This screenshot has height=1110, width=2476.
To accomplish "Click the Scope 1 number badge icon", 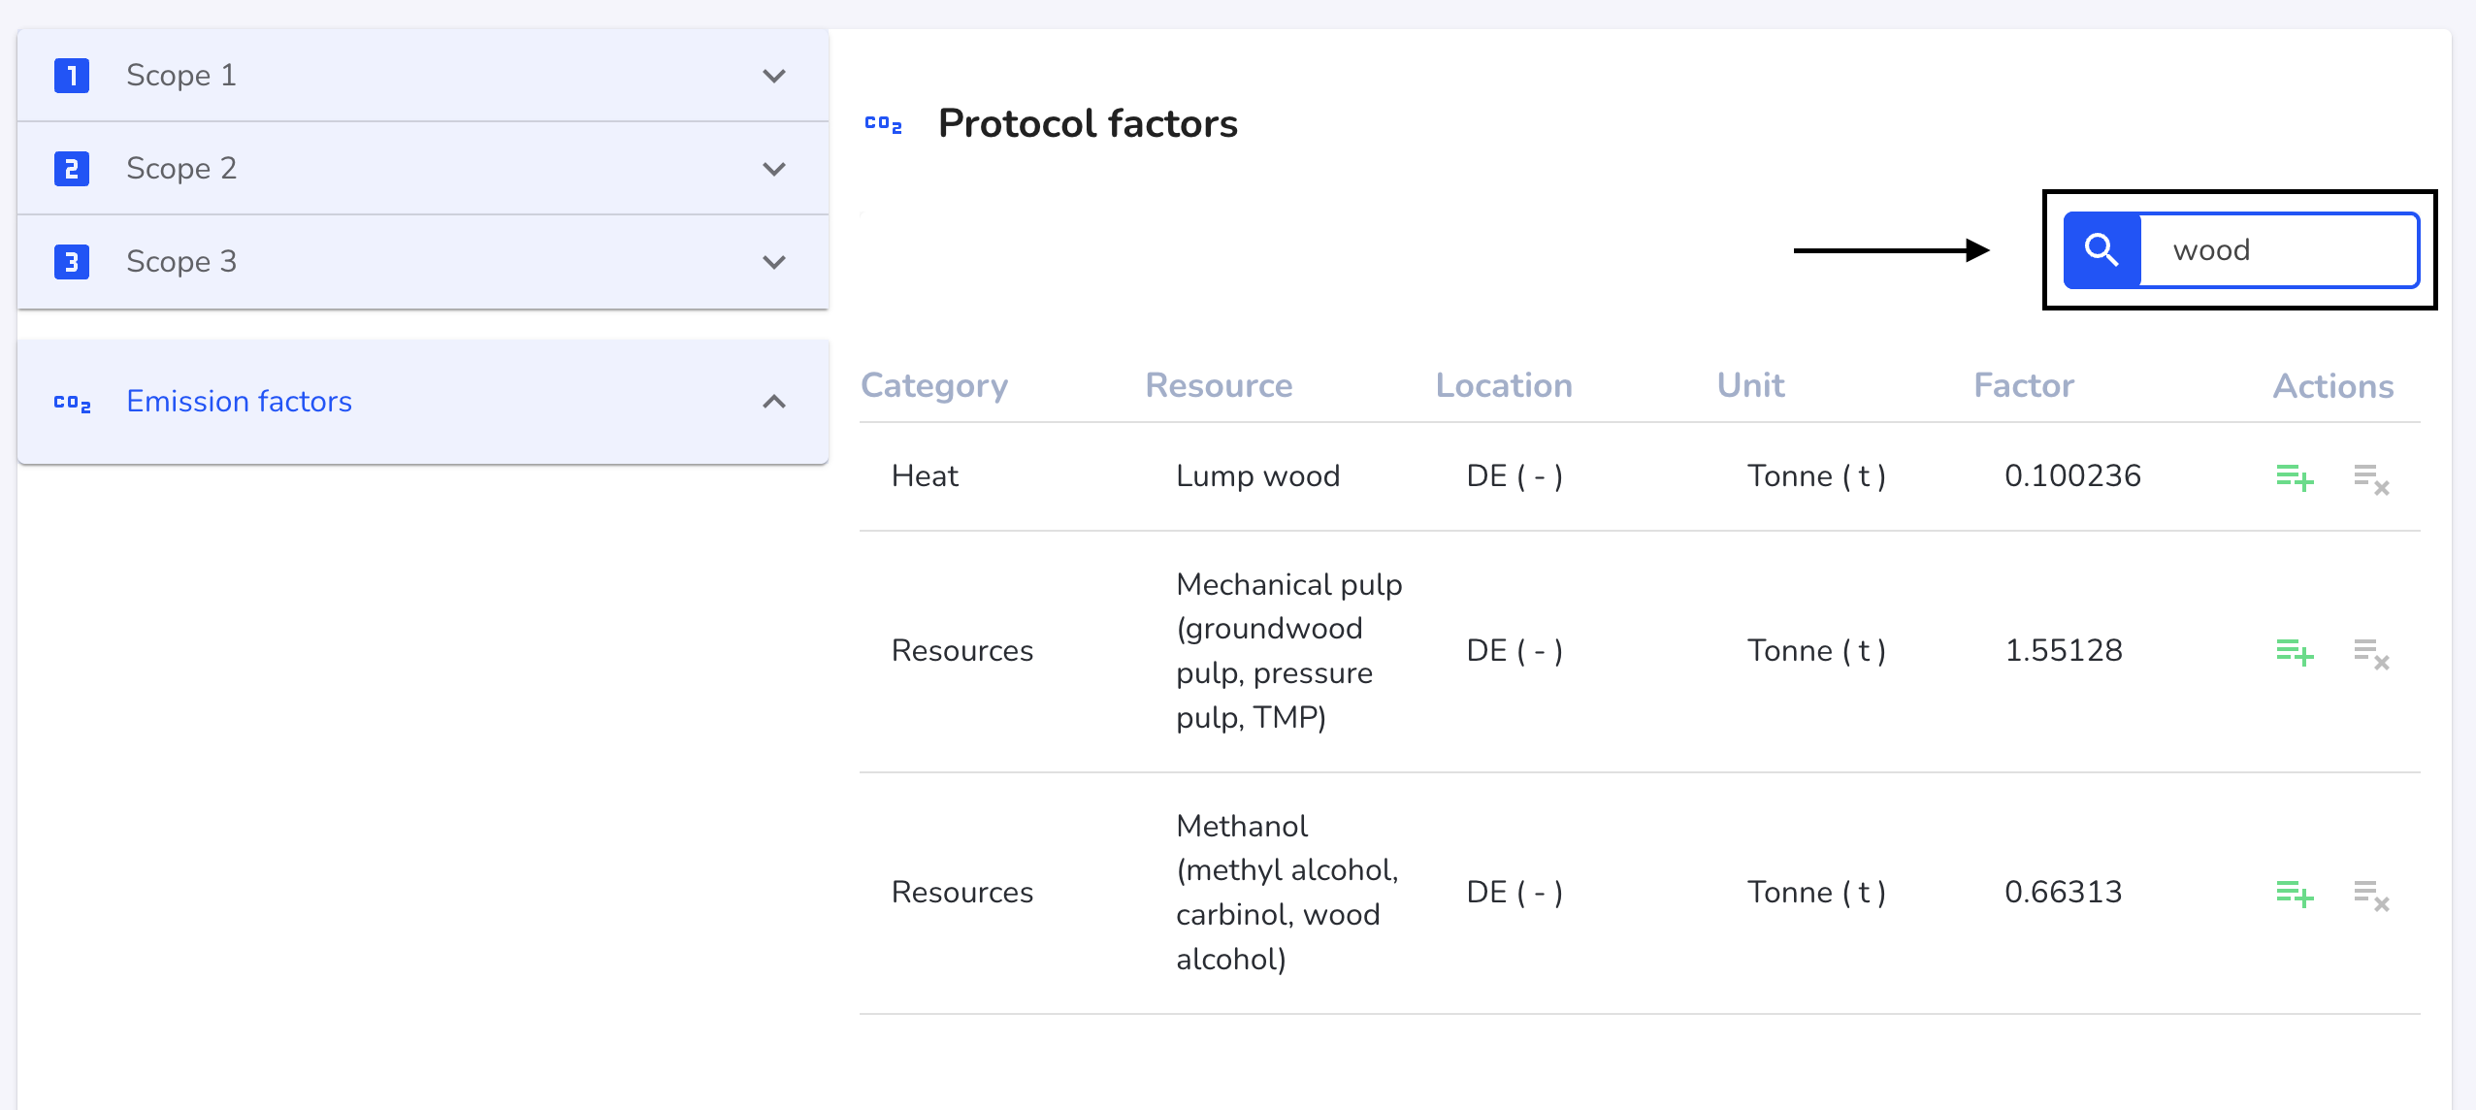I will [72, 76].
